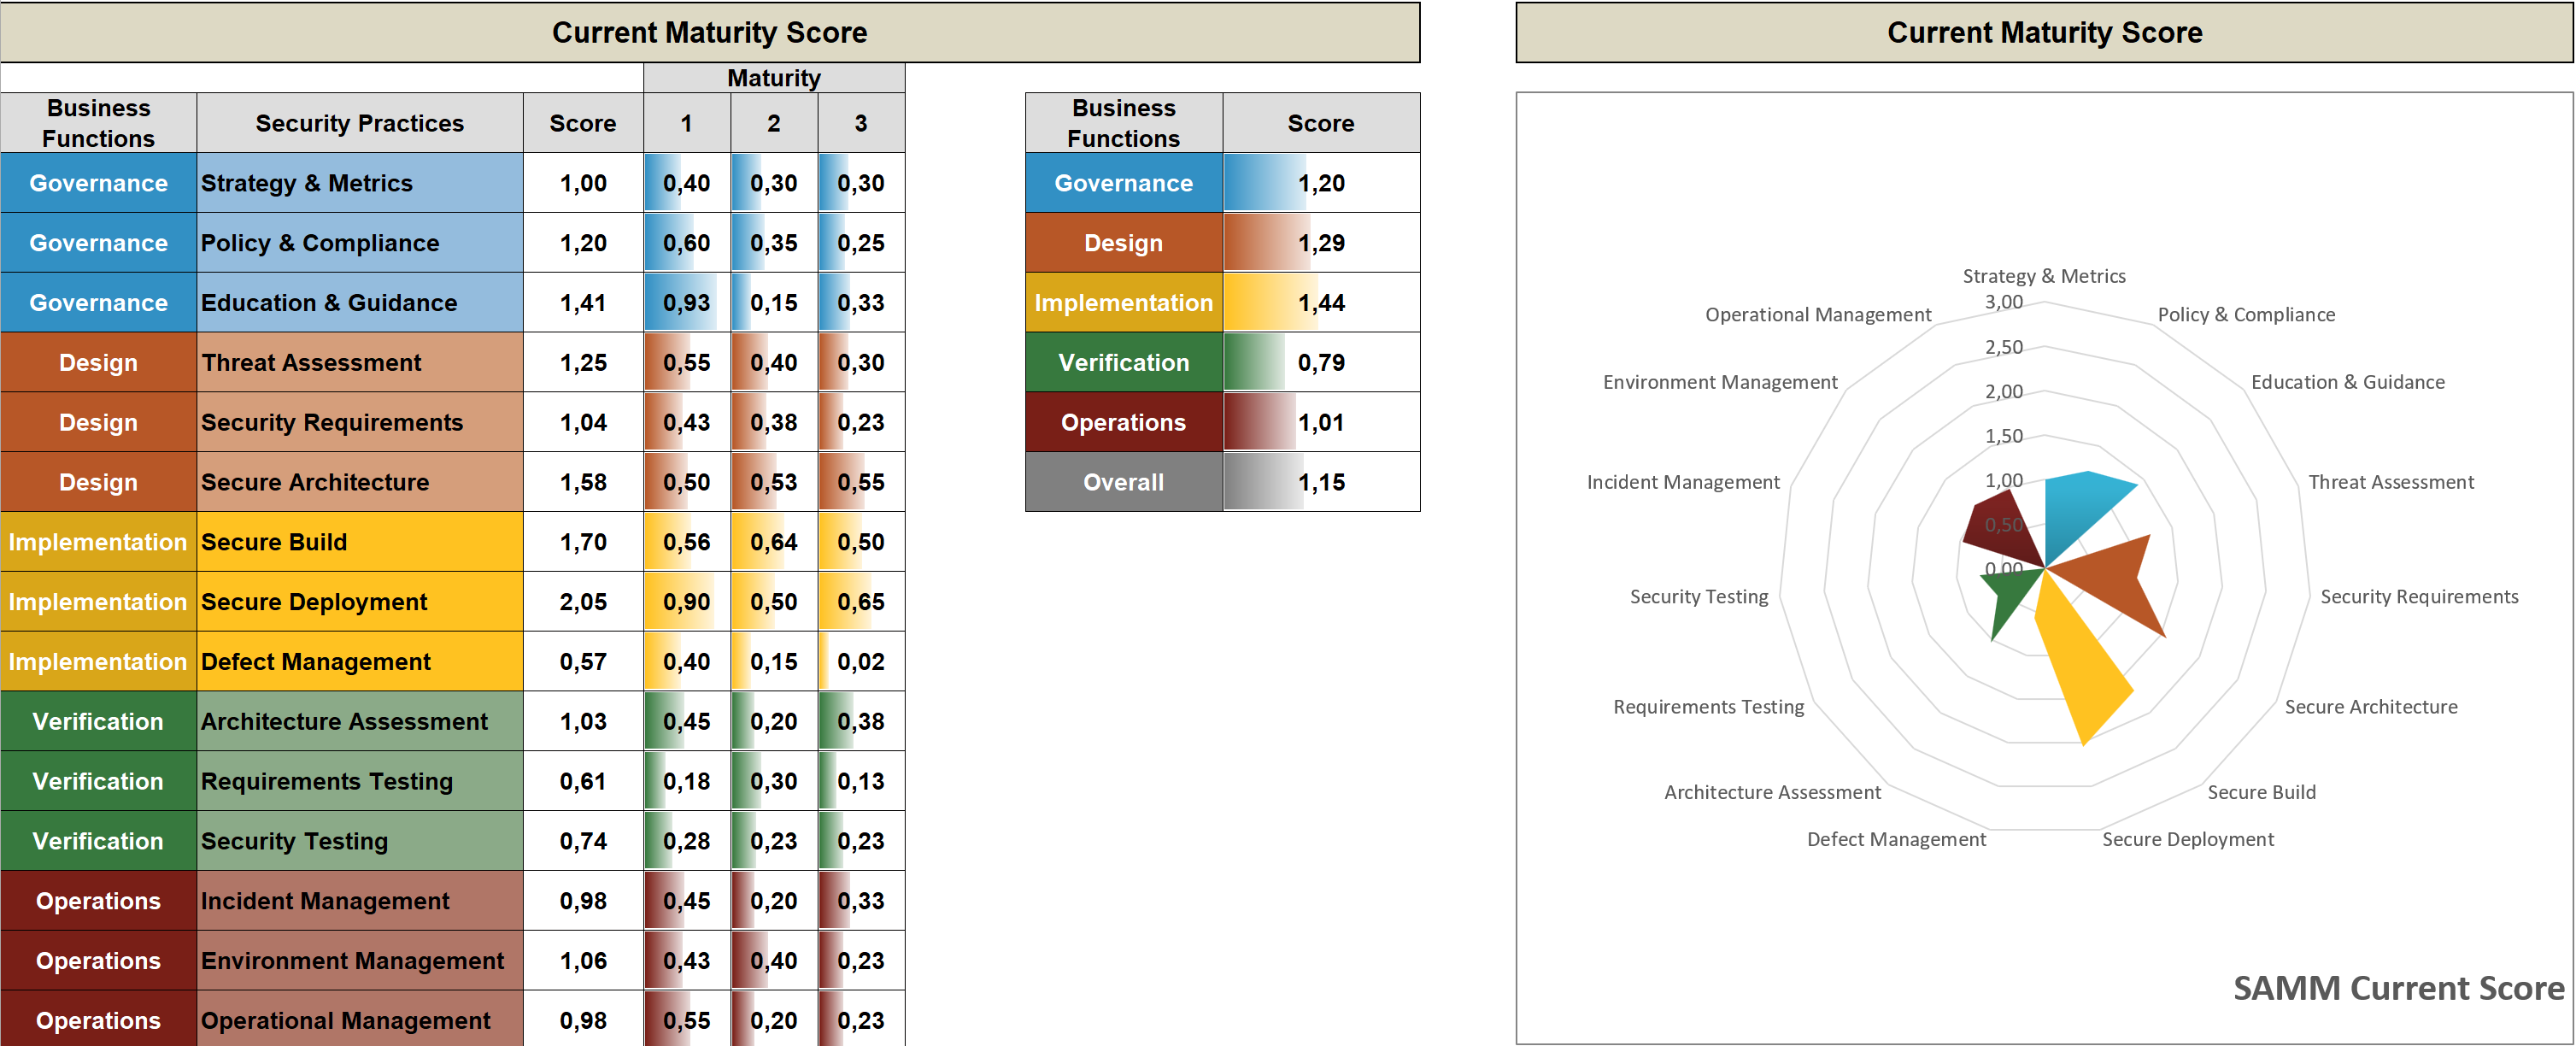
Task: Click the left Current Maturity Score title bar
Action: (710, 32)
